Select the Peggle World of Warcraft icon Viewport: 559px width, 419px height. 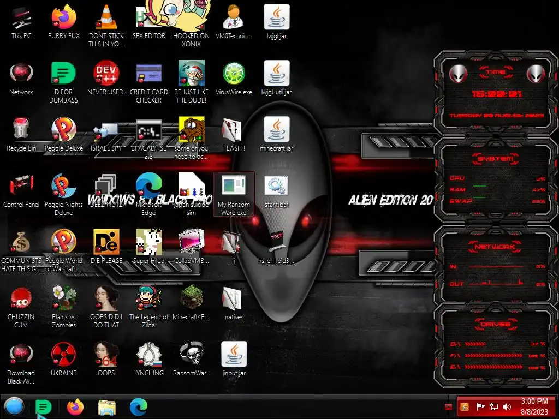[x=63, y=251]
